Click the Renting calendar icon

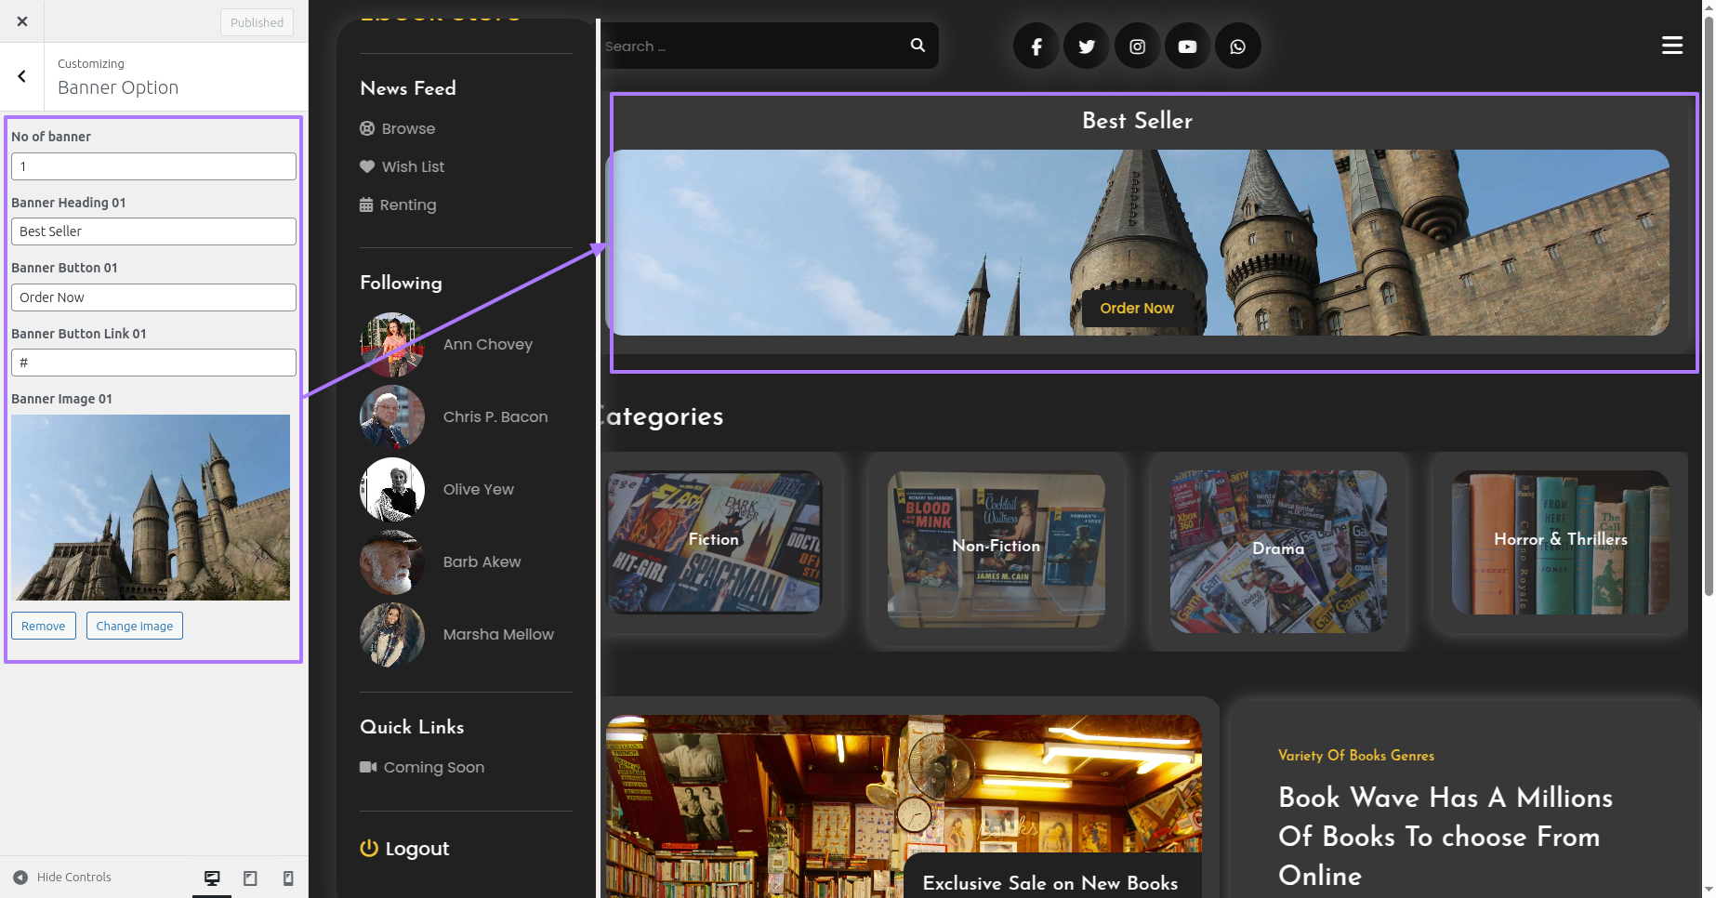366,205
